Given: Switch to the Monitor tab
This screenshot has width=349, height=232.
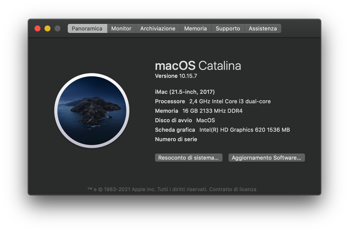Looking at the screenshot, I should tap(121, 28).
